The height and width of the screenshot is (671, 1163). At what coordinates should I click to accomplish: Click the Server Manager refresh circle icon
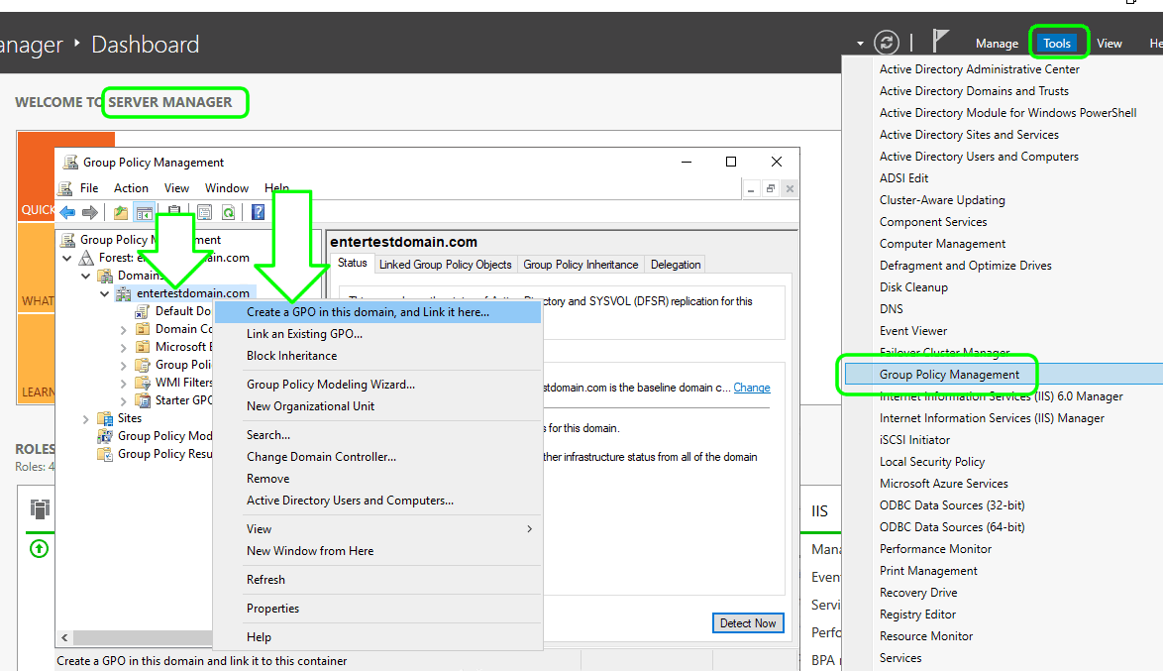(887, 43)
